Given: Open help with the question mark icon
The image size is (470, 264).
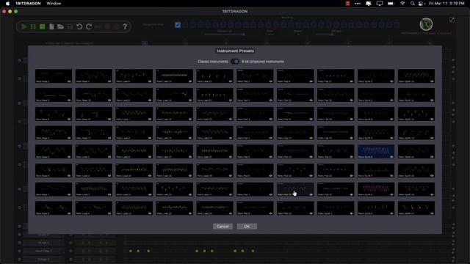Looking at the screenshot, I should 125,26.
